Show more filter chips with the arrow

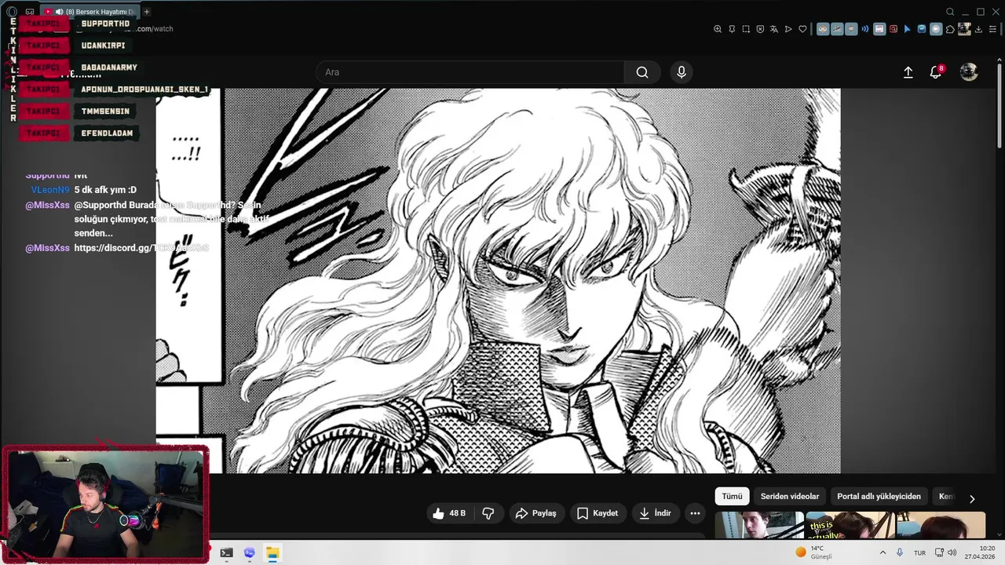coord(972,498)
